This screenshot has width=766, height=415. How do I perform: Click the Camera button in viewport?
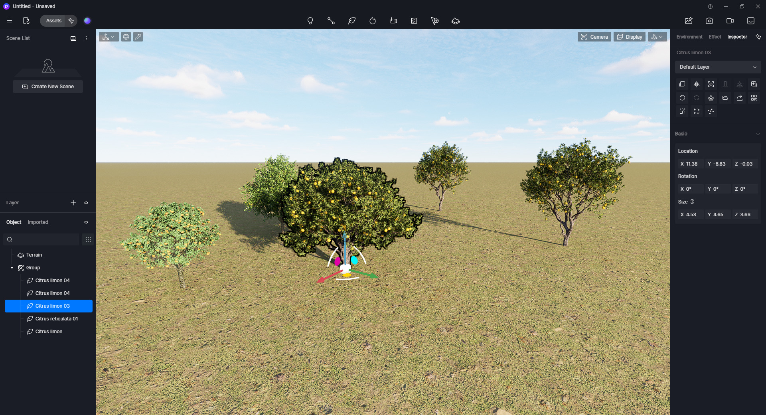(x=594, y=37)
